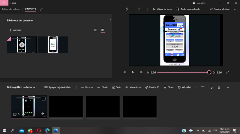Rotate the clip using rotate icon
Screen dimensions: 240x134
(211, 87)
